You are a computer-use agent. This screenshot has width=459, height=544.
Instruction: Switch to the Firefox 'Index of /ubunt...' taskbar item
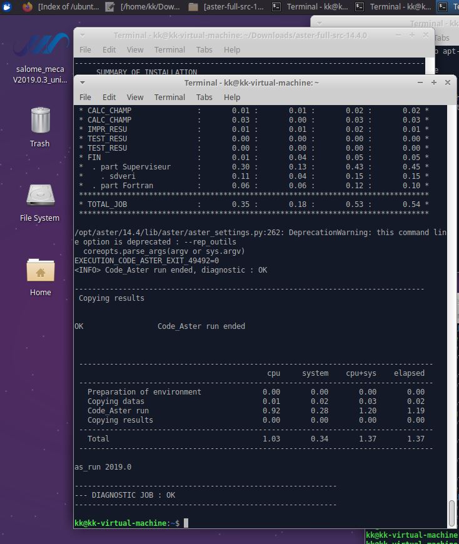coord(61,7)
